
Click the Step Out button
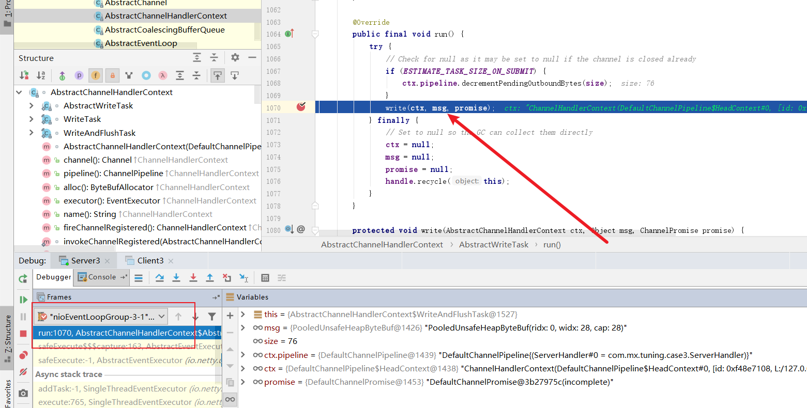tap(210, 278)
